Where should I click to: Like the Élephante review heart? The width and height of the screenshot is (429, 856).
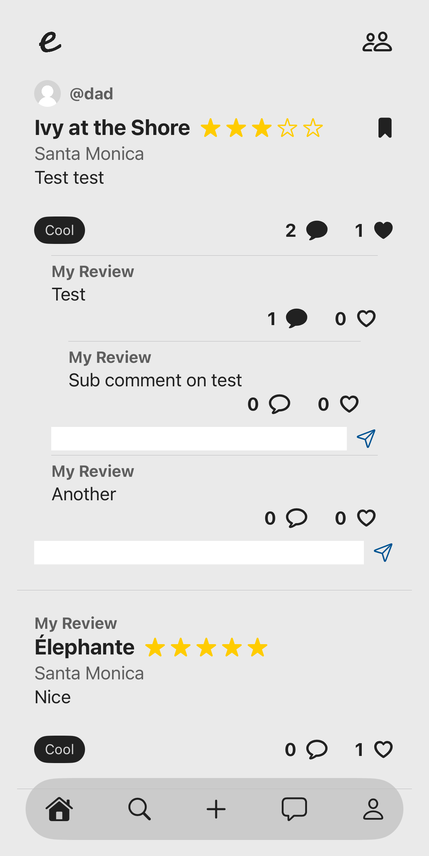(383, 749)
